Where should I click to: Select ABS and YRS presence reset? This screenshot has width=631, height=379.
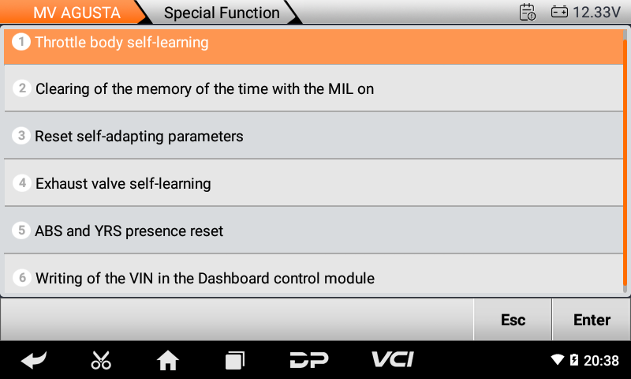tap(315, 231)
